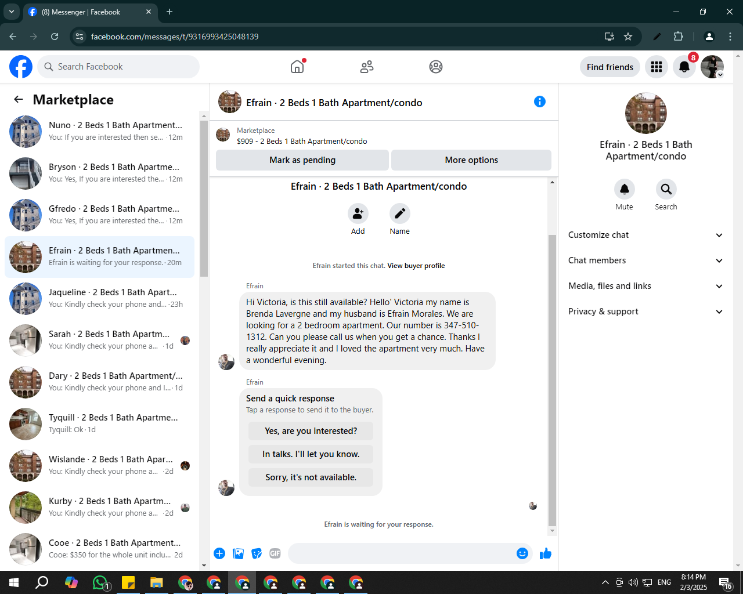Click the browser address bar URL
The image size is (743, 594).
point(175,37)
